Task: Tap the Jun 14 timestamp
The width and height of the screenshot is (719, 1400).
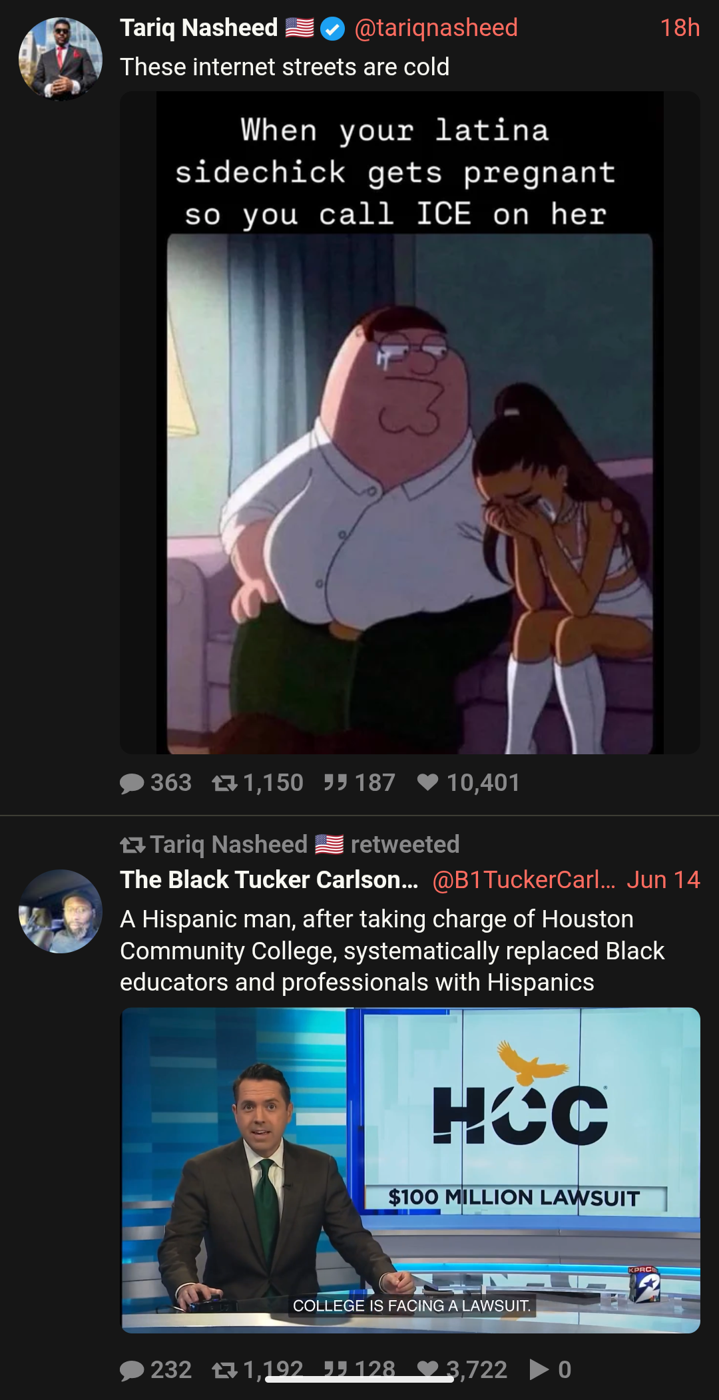Action: [663, 880]
